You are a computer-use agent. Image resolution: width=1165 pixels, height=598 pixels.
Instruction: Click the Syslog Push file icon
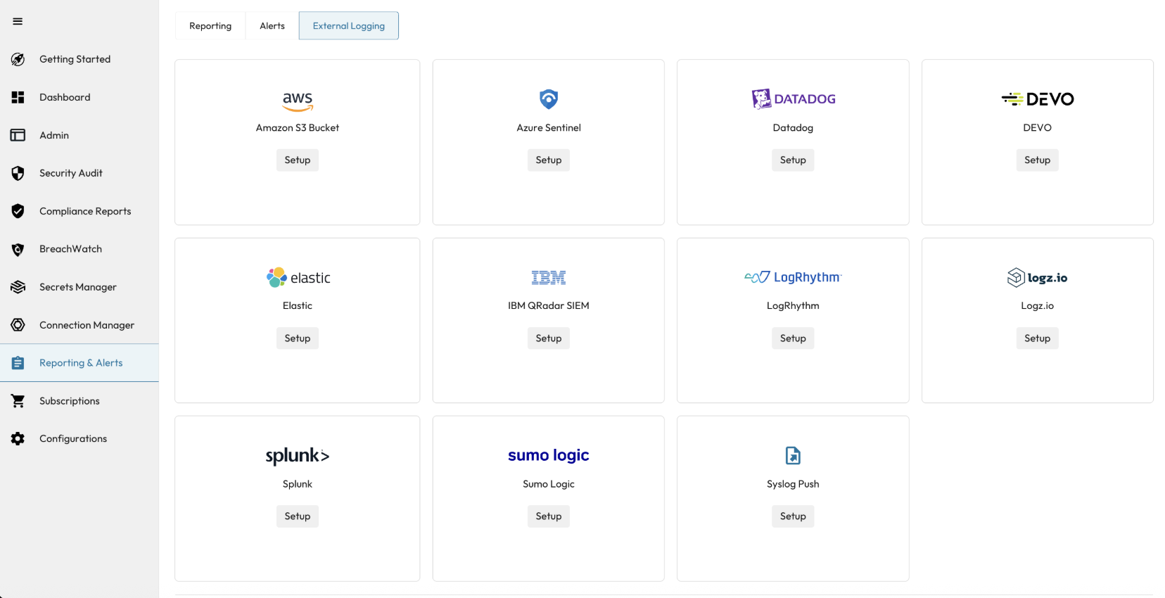tap(793, 456)
